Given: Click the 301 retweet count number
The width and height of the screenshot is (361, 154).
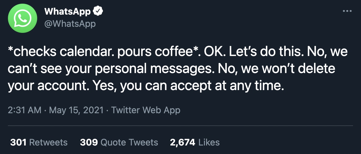Looking at the screenshot, I should point(18,142).
